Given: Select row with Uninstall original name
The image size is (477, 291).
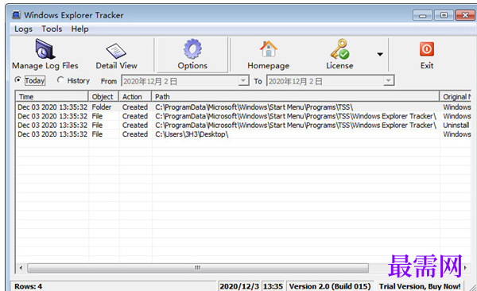Looking at the screenshot, I should 243,125.
